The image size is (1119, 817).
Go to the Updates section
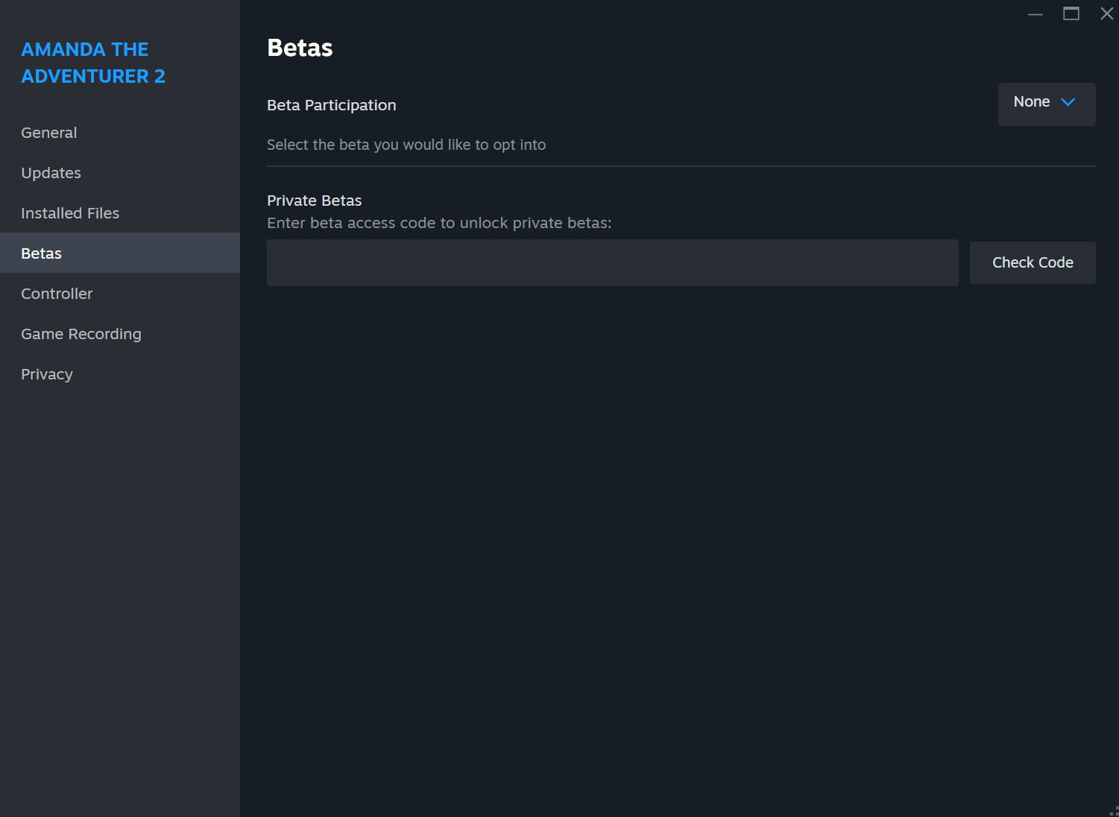pos(119,173)
